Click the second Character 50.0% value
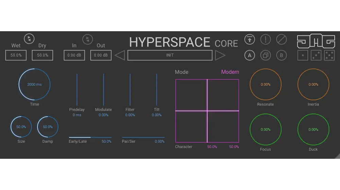 (234, 147)
